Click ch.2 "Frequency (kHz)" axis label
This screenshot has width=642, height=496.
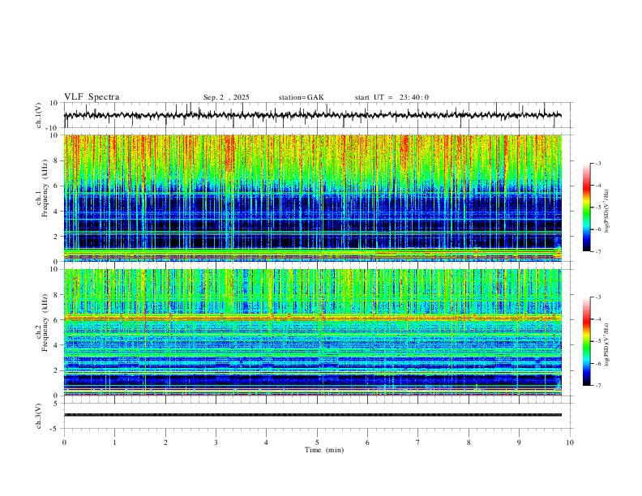(45, 323)
